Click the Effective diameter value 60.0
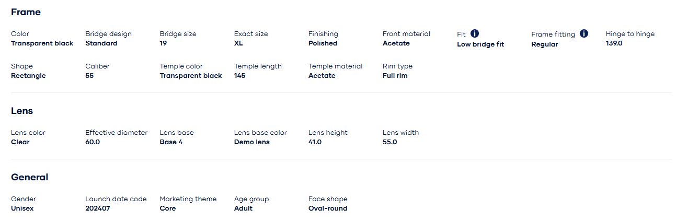Image resolution: width=676 pixels, height=220 pixels. click(x=93, y=142)
